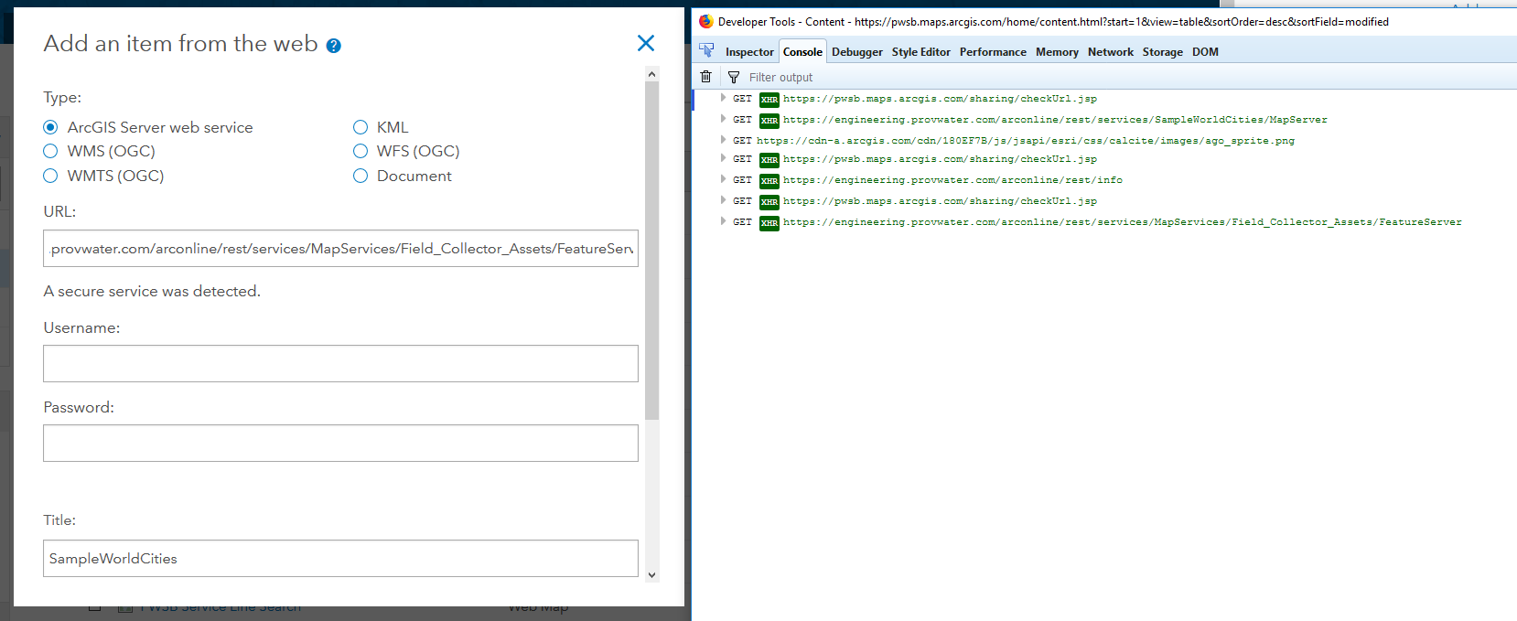Select ArcGIS Server web service radio
The width and height of the screenshot is (1517, 621).
(x=50, y=127)
